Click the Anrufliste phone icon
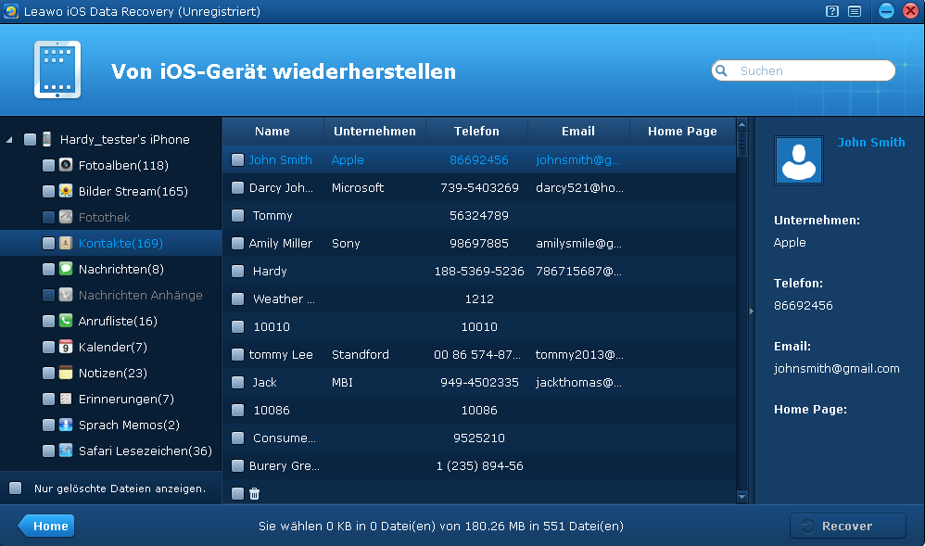This screenshot has width=925, height=546. click(66, 321)
